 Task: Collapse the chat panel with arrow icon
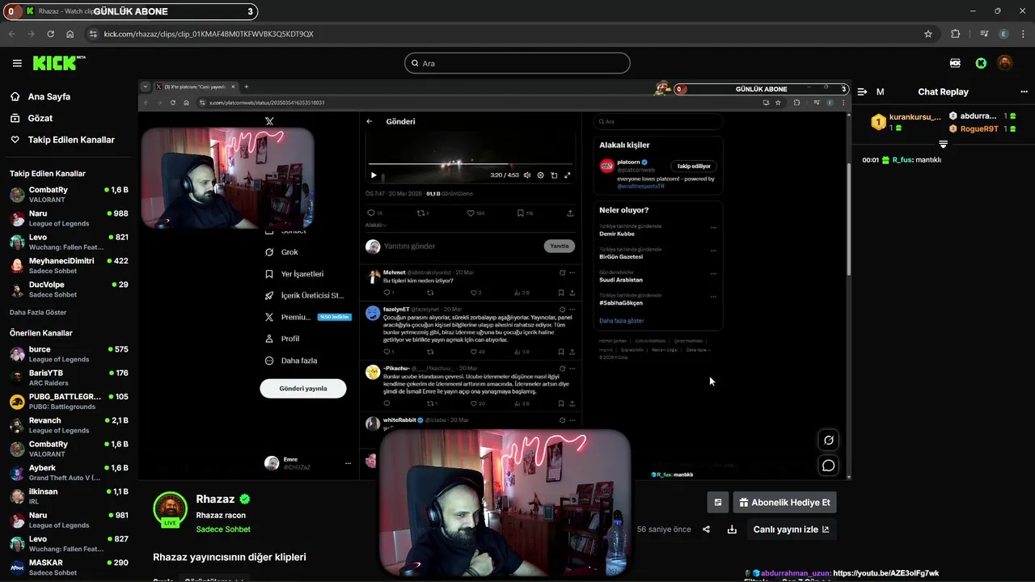(863, 92)
